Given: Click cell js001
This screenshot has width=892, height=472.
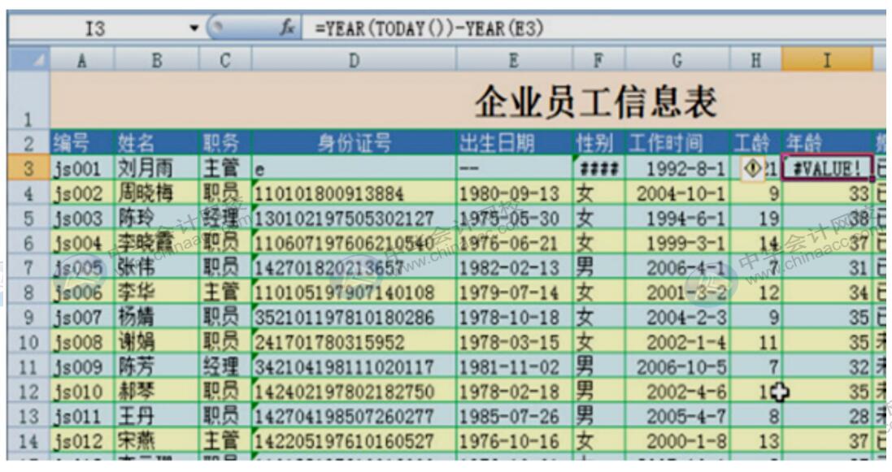Looking at the screenshot, I should click(82, 167).
